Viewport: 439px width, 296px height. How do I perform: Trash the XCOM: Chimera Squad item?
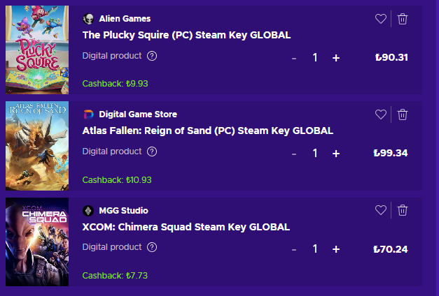pos(403,210)
